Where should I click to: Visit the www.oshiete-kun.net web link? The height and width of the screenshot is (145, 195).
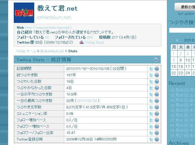[x=48, y=27]
